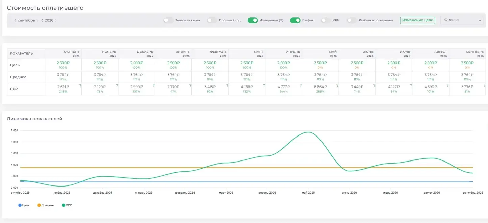Toggle Разбивка по неделям on
Image resolution: width=488 pixels, height=223 pixels.
[x=352, y=20]
